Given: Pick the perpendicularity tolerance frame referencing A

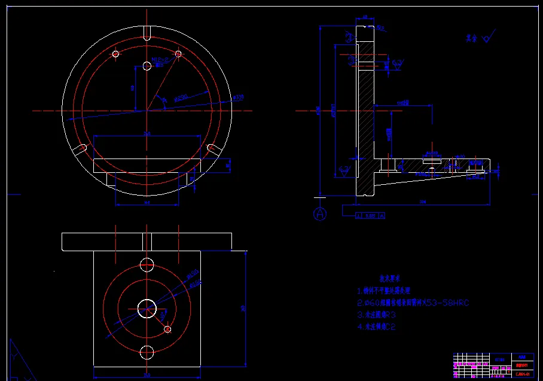Looking at the screenshot, I should click(x=370, y=216).
